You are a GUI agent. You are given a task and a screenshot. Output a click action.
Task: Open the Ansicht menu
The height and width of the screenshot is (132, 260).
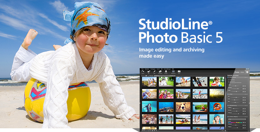[158, 69]
